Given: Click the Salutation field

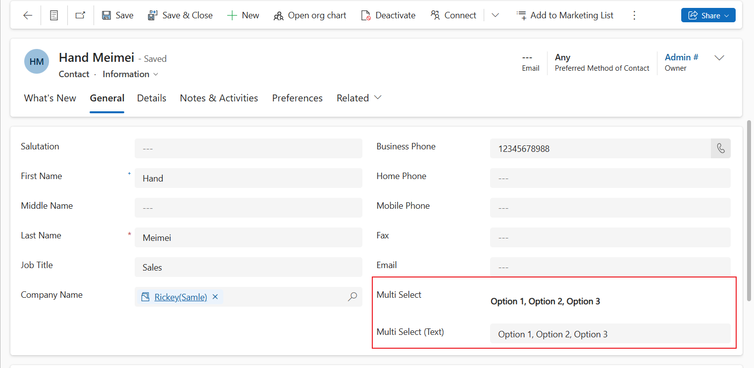Looking at the screenshot, I should click(248, 148).
